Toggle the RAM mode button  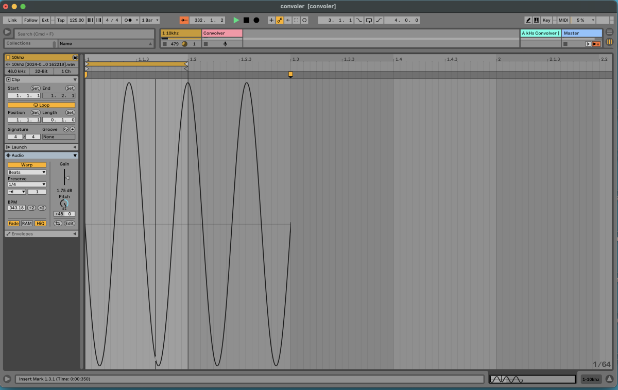(27, 223)
